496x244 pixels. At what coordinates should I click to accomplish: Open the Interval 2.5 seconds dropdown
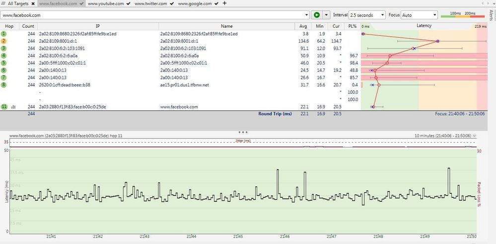click(367, 15)
